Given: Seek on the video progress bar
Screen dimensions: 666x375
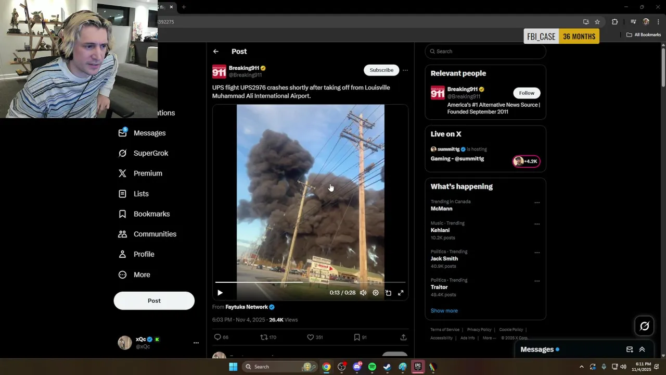Looking at the screenshot, I should tap(310, 282).
